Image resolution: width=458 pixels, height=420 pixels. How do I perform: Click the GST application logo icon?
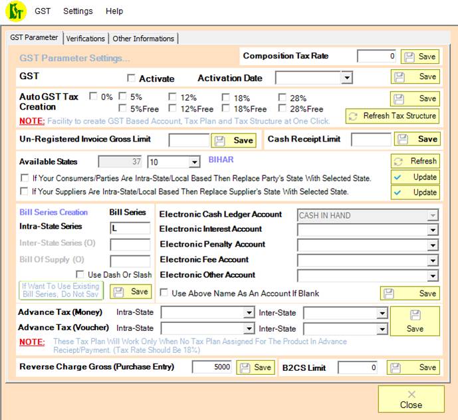15,11
